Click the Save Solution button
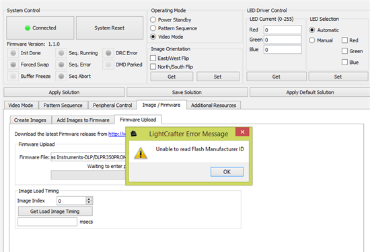Image resolution: width=370 pixels, height=252 pixels. (x=187, y=92)
